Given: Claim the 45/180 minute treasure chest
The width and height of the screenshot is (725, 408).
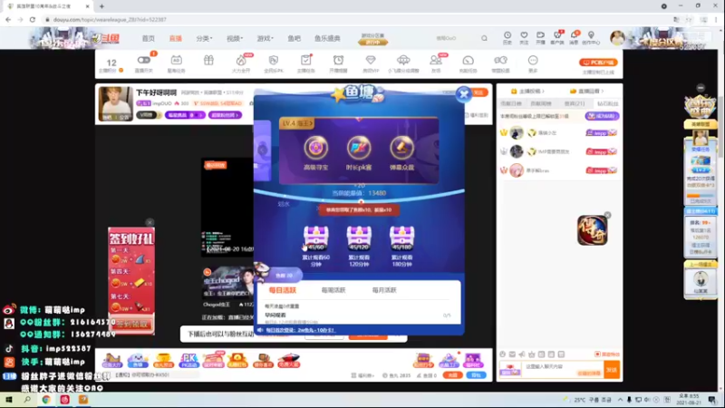Looking at the screenshot, I should click(401, 238).
